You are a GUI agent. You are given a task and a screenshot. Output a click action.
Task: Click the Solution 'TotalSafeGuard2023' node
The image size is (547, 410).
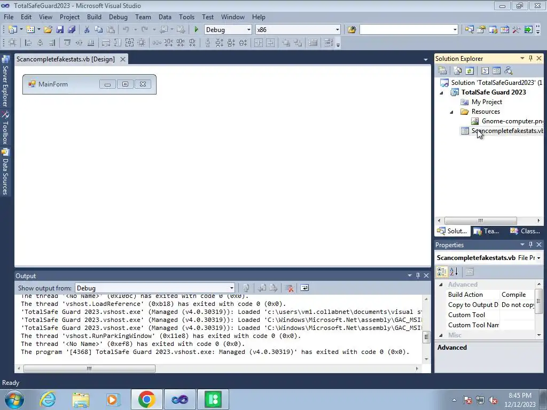click(496, 83)
